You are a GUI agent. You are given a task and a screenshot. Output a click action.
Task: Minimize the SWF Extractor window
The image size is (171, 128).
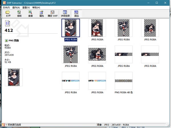[148, 3]
